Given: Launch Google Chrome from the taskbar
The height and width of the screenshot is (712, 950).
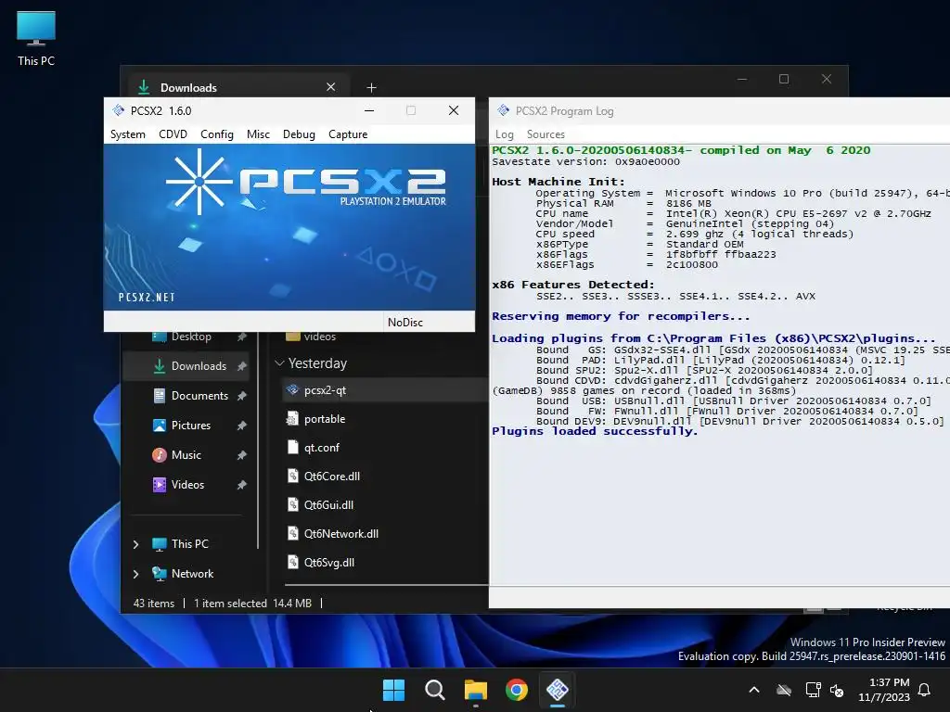Looking at the screenshot, I should [x=516, y=690].
